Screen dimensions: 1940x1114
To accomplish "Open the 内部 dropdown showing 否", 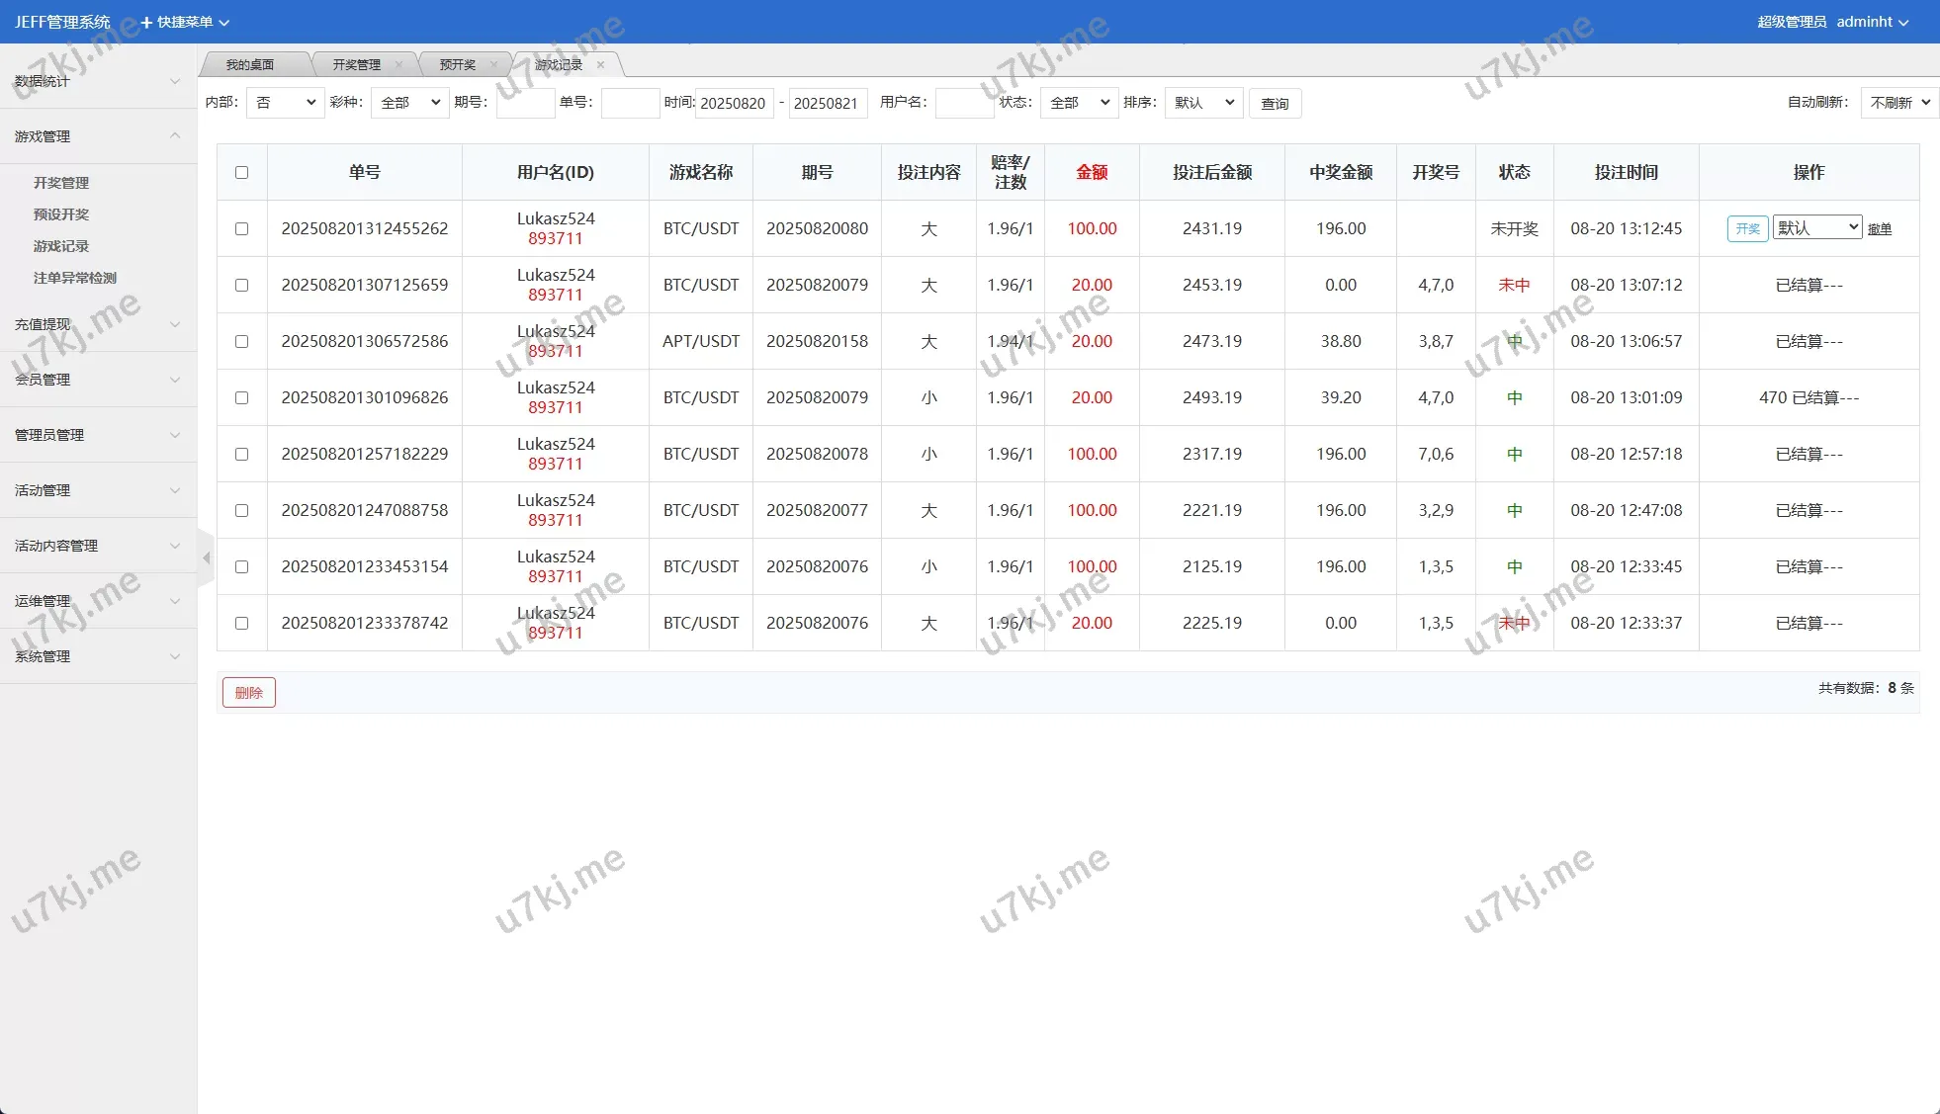I will 285,103.
